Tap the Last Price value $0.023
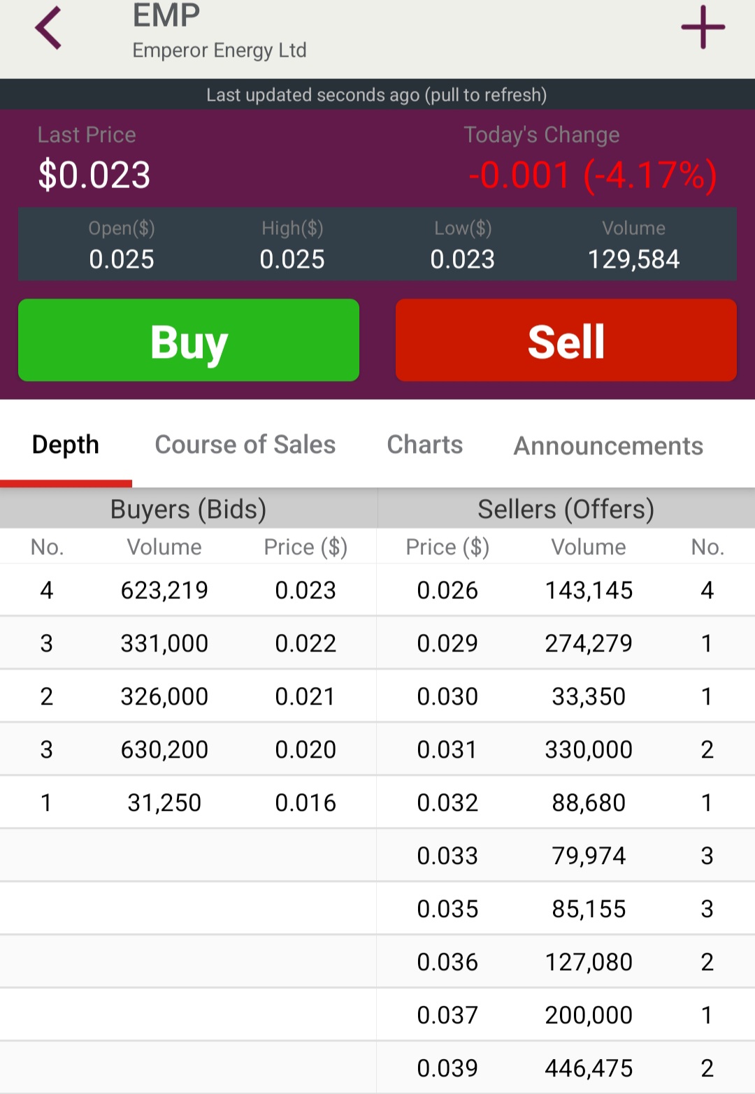This screenshot has height=1094, width=755. point(94,175)
